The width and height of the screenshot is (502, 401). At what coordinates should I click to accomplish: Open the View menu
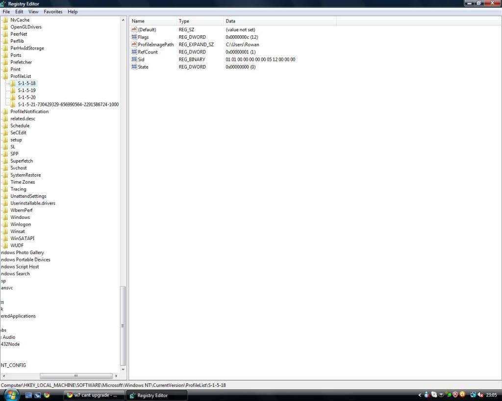33,12
